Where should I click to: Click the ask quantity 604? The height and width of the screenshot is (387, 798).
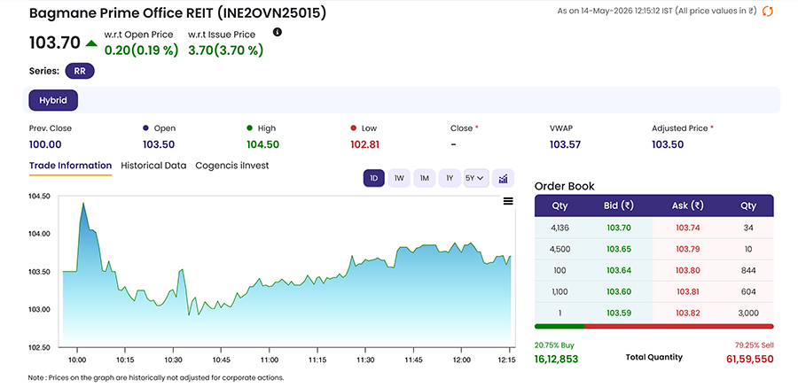pos(748,292)
